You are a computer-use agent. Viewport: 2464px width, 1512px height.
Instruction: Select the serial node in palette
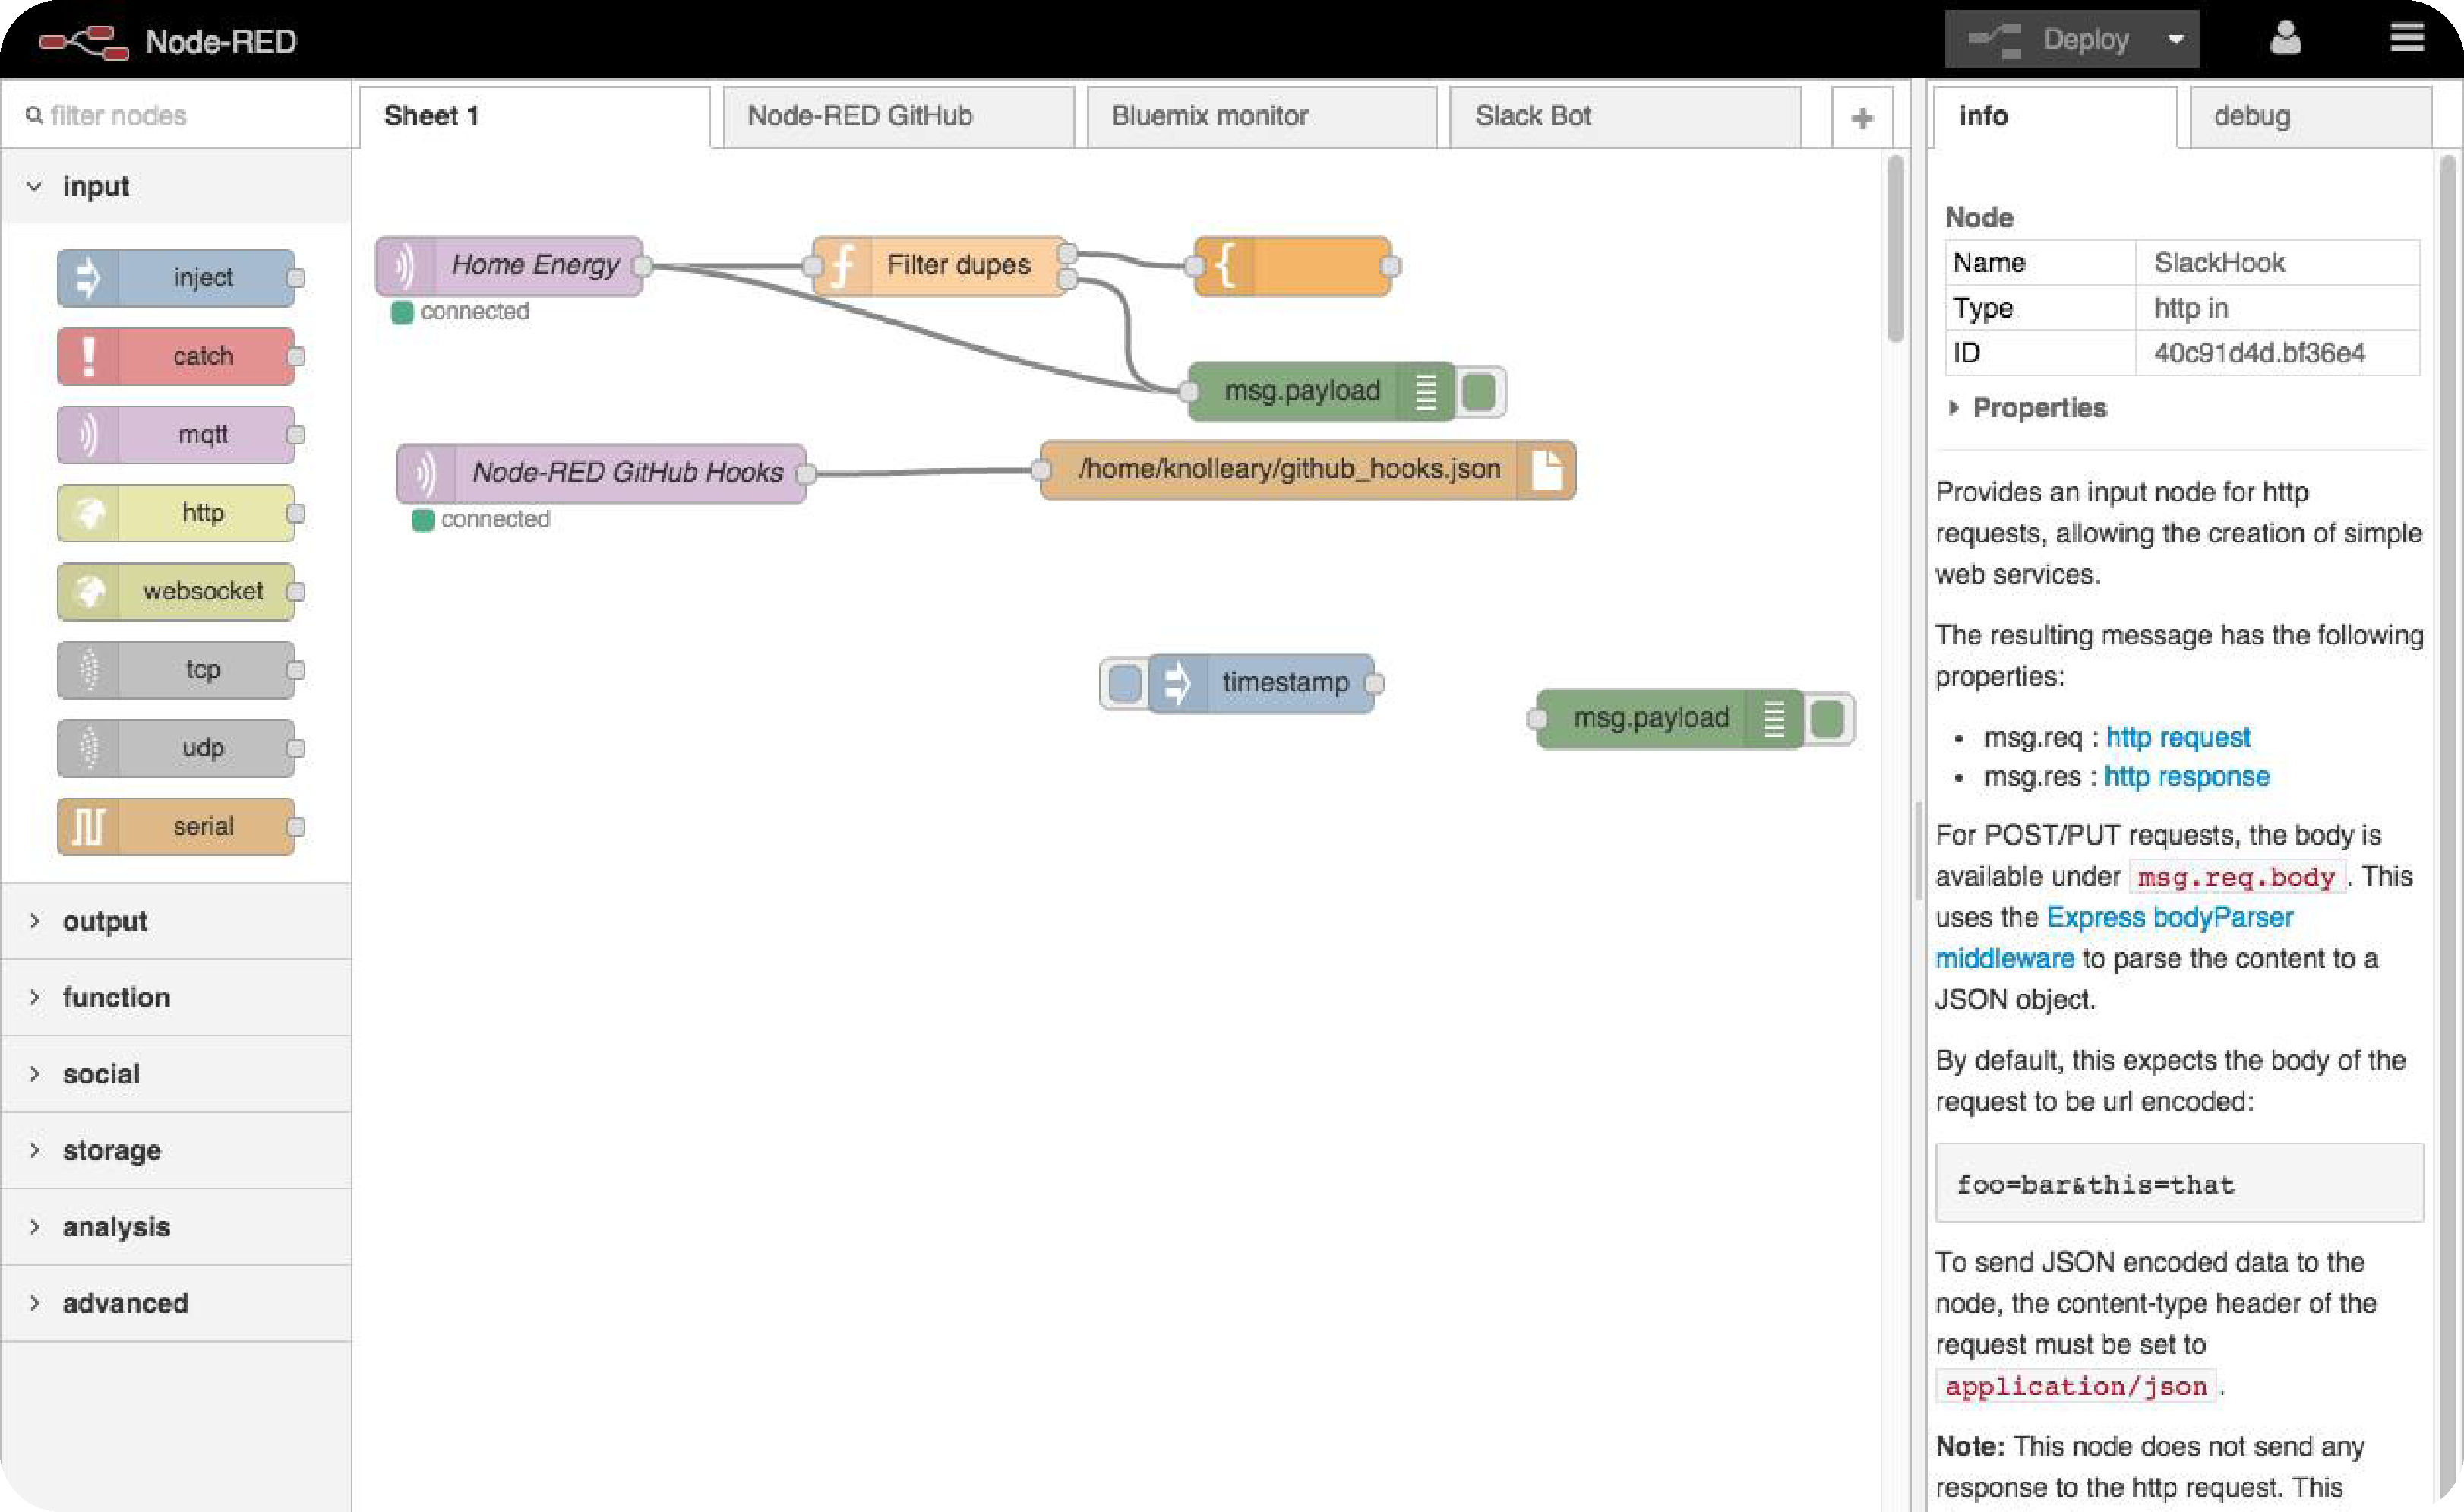coord(177,827)
